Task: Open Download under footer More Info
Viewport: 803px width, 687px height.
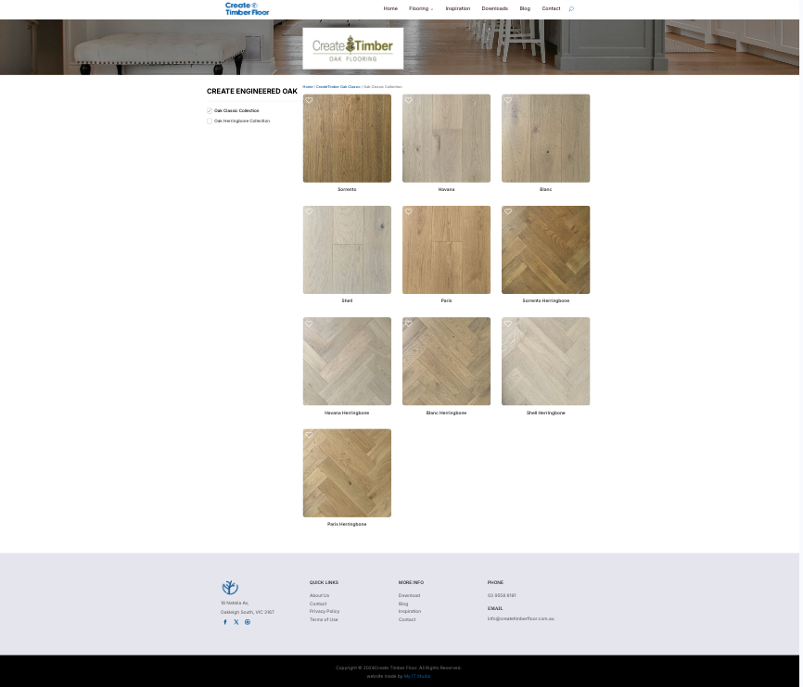Action: tap(409, 595)
